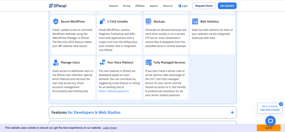
Task: Accept cookies with Got it! button
Action: point(268,128)
